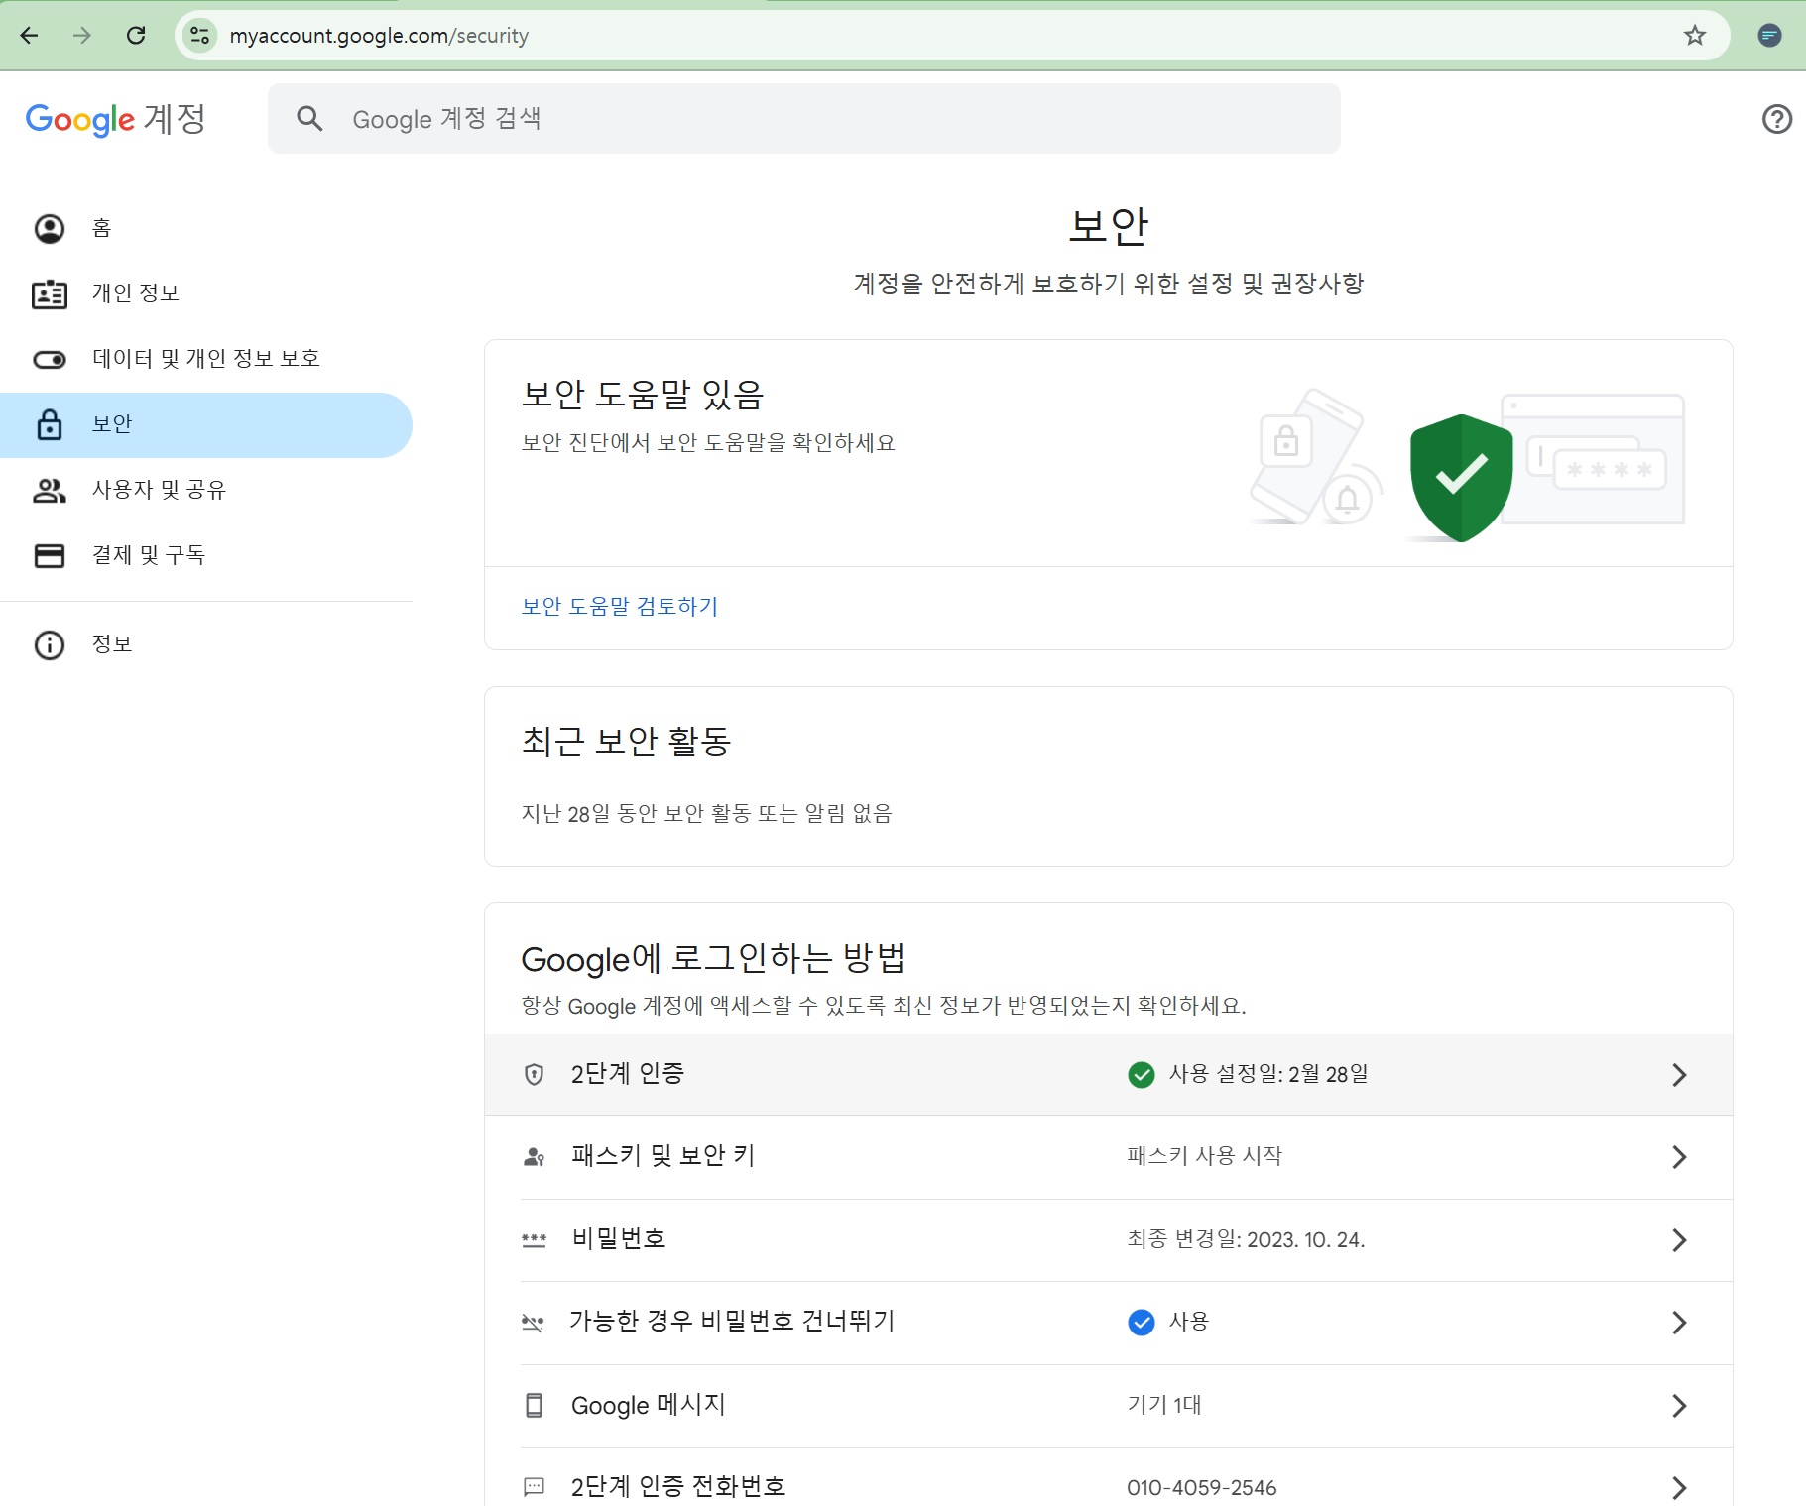Go to 홈 in sidebar

pos(101,228)
